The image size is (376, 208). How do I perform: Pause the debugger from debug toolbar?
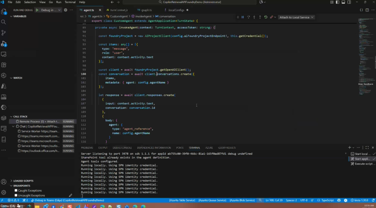pos(242,17)
